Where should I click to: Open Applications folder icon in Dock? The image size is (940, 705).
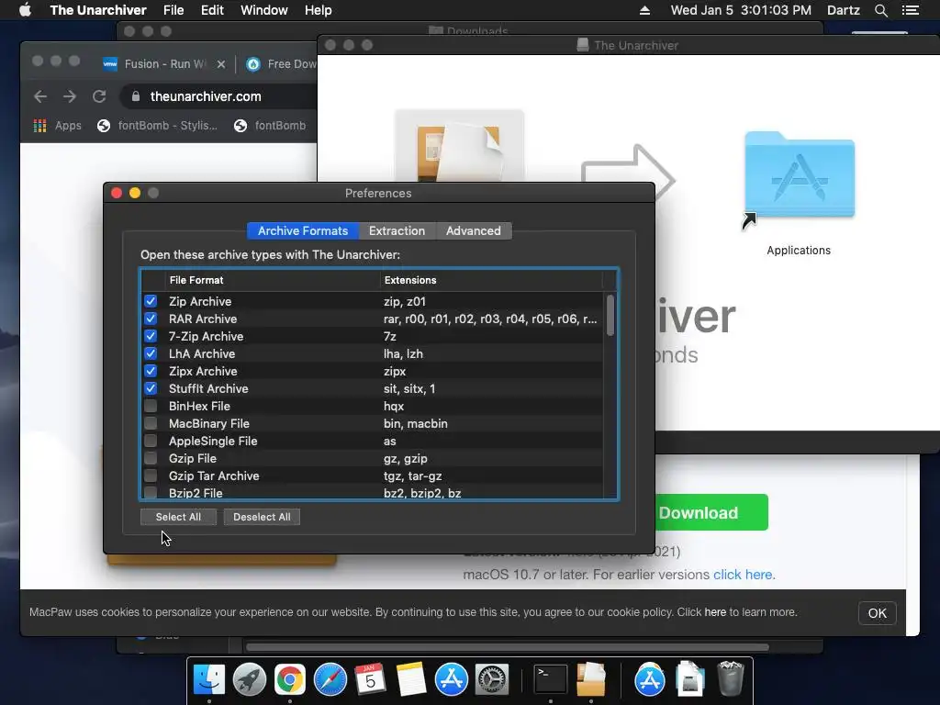(x=650, y=680)
